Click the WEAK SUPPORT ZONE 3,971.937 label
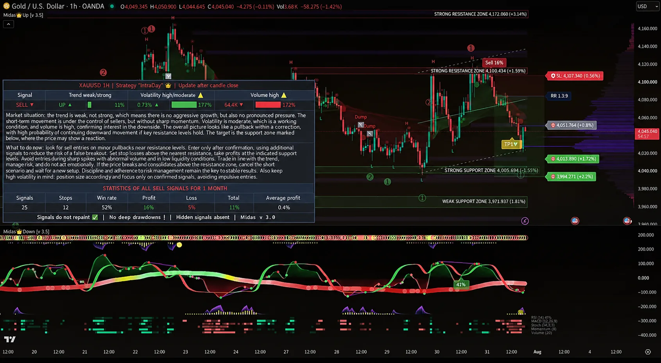 pyautogui.click(x=484, y=201)
